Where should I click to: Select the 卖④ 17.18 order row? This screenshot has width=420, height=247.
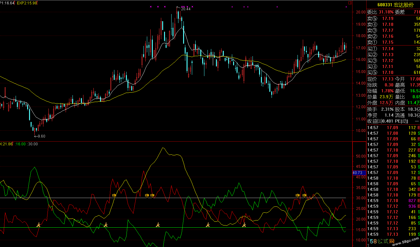pos(393,25)
